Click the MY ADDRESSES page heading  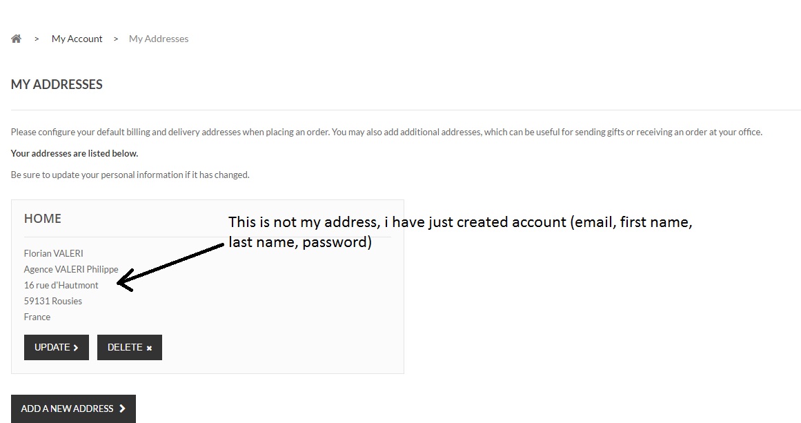(57, 84)
